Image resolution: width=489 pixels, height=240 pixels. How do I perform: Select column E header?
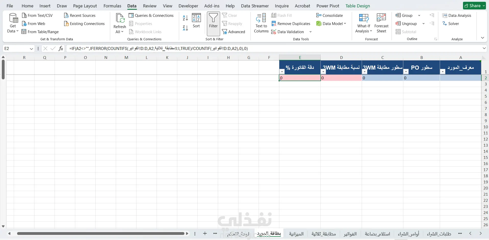[300, 57]
